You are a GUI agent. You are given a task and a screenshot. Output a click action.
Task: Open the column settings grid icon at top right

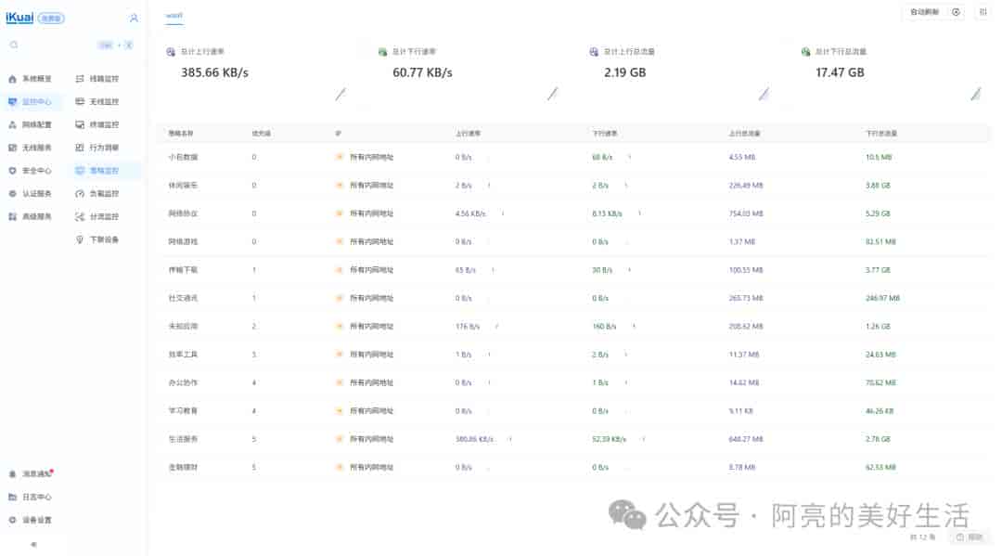pyautogui.click(x=983, y=12)
